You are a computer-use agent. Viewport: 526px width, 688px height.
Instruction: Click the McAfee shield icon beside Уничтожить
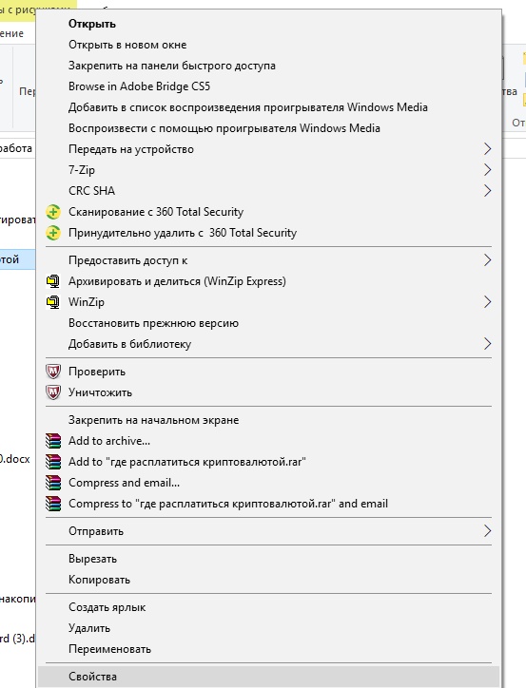pos(53,392)
